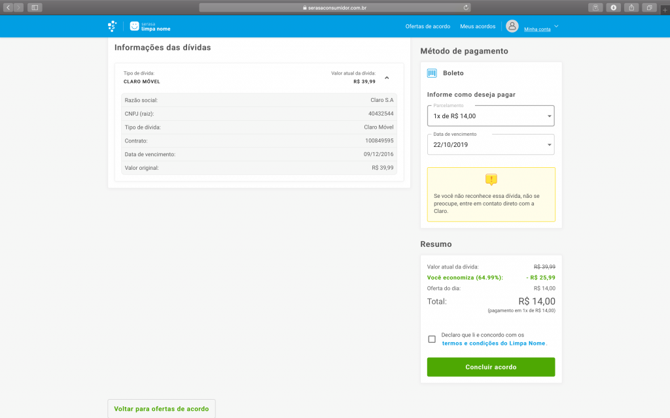
Task: Open new tab with plus icon
Action: click(665, 9)
